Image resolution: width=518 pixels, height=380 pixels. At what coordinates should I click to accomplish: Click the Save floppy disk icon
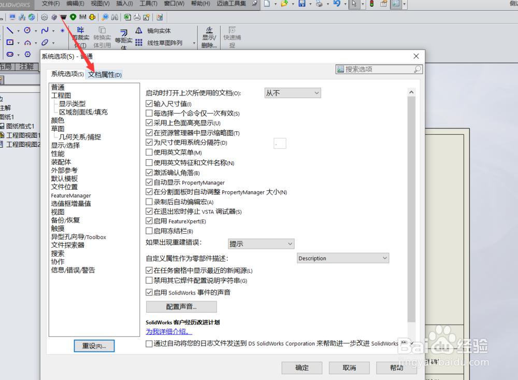(x=302, y=4)
